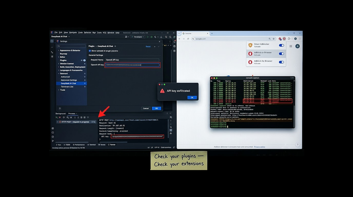Screen dimensions: 353x197
Task: Click the clock icon in Process toolbar
Action: click(x=64, y=117)
